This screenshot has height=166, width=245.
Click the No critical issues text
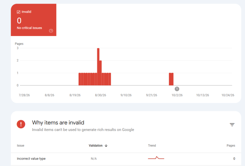(x=29, y=28)
